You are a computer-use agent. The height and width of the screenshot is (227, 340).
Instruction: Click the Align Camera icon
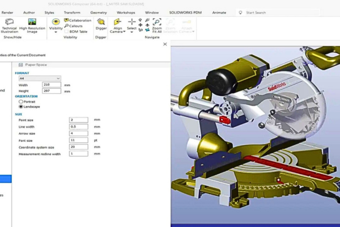(118, 22)
